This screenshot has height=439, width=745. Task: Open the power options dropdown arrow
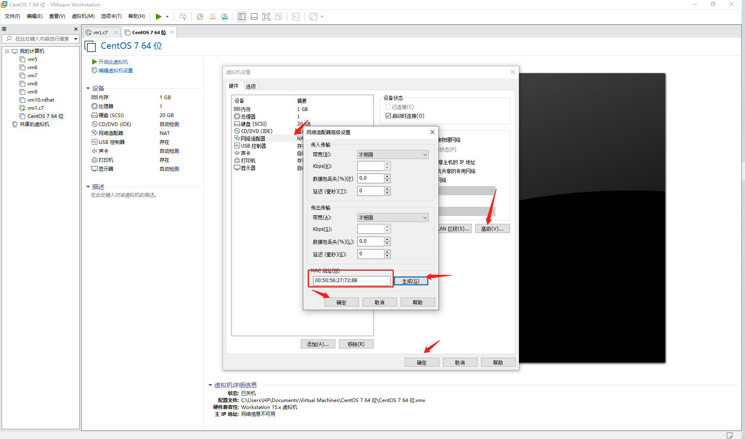[167, 17]
